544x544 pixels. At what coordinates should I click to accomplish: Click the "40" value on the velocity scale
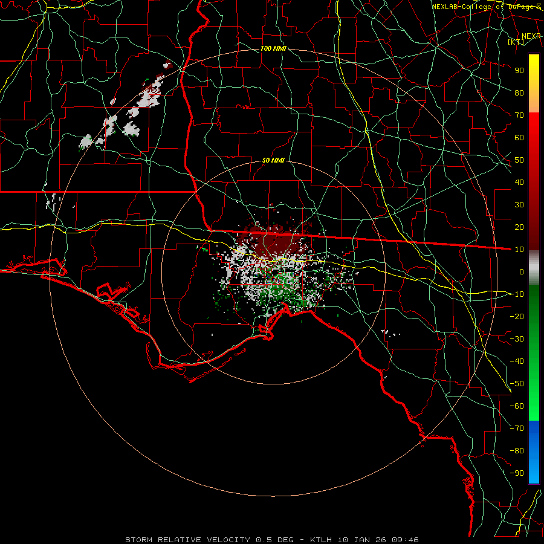tap(519, 182)
